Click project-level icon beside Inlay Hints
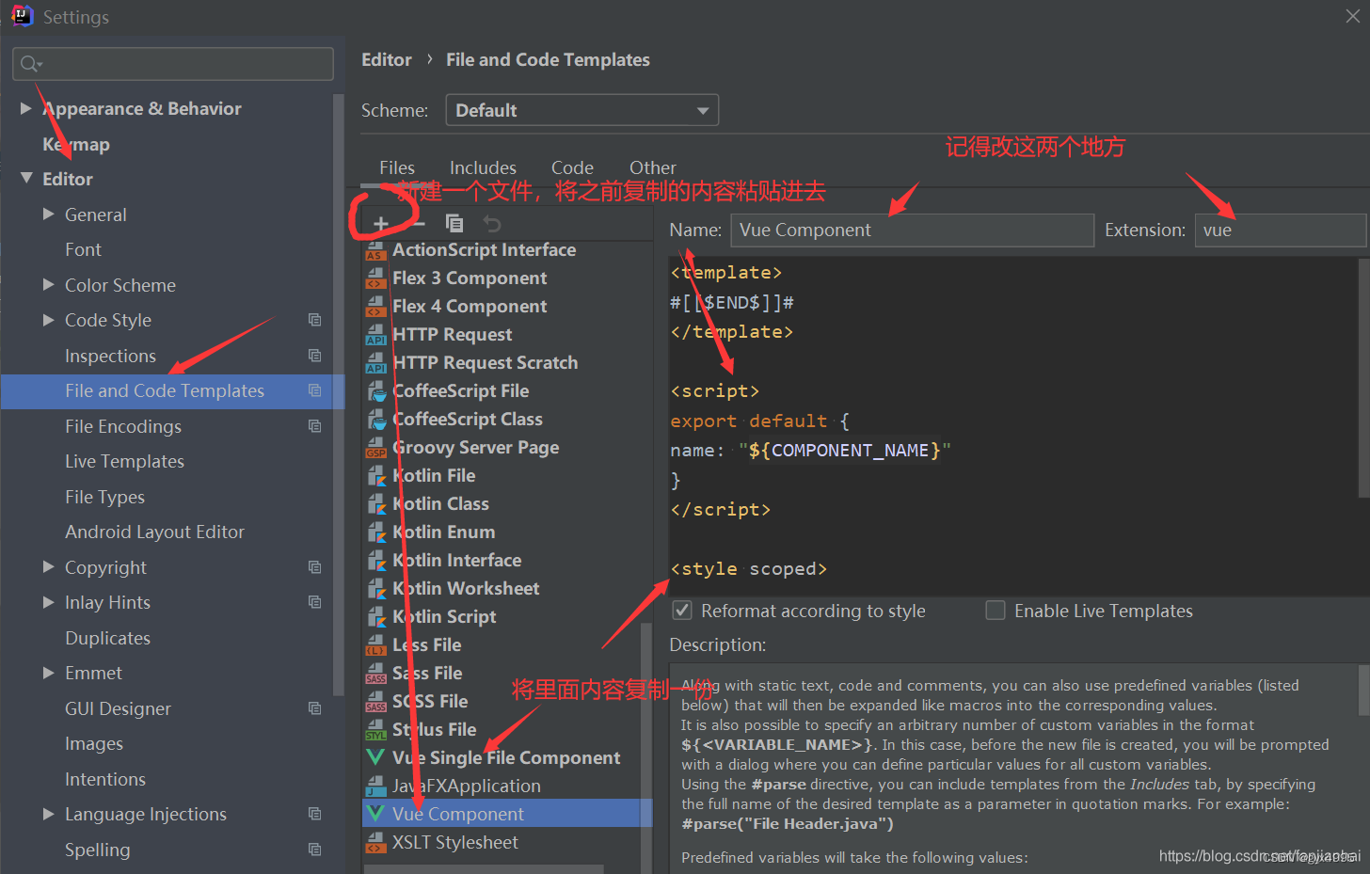Viewport: 1370px width, 874px height. (x=315, y=602)
